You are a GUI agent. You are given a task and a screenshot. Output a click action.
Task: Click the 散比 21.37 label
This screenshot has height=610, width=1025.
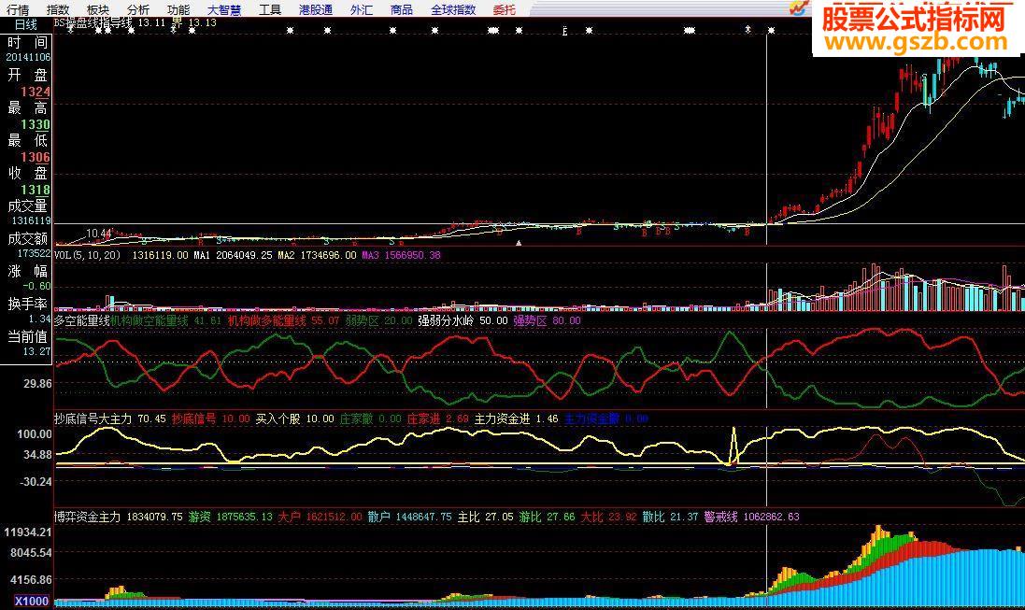(x=670, y=517)
